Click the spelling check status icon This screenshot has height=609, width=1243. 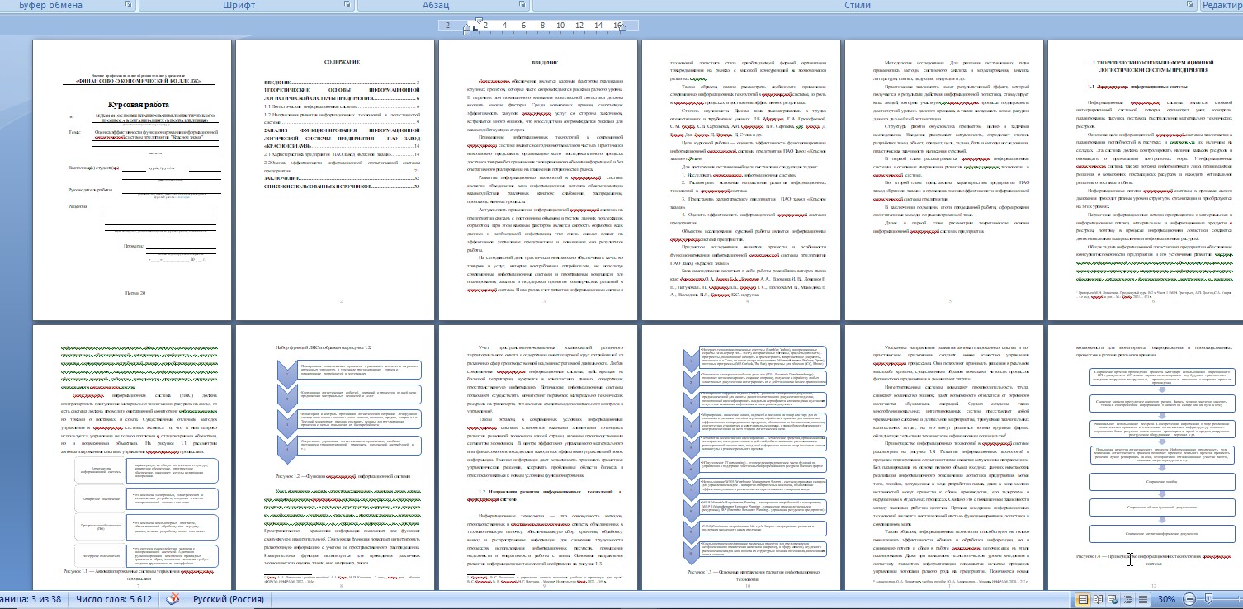pyautogui.click(x=174, y=599)
